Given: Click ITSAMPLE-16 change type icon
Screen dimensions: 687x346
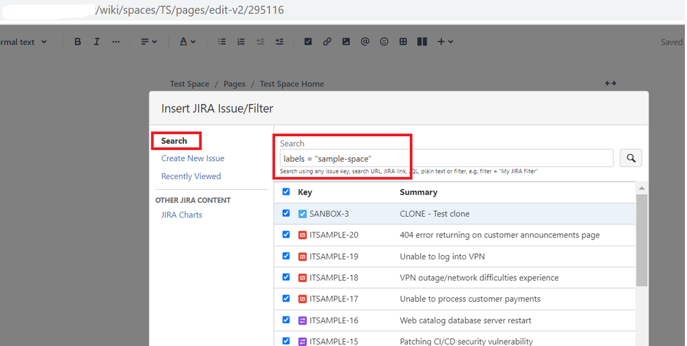Looking at the screenshot, I should [x=303, y=321].
